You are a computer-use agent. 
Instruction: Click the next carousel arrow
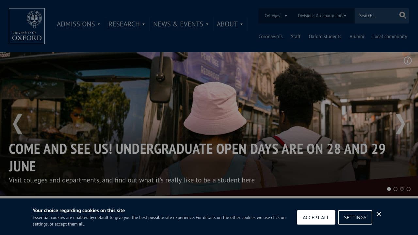coord(400,124)
